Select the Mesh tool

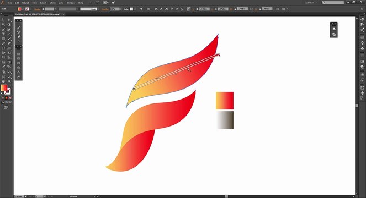[x=3, y=62]
